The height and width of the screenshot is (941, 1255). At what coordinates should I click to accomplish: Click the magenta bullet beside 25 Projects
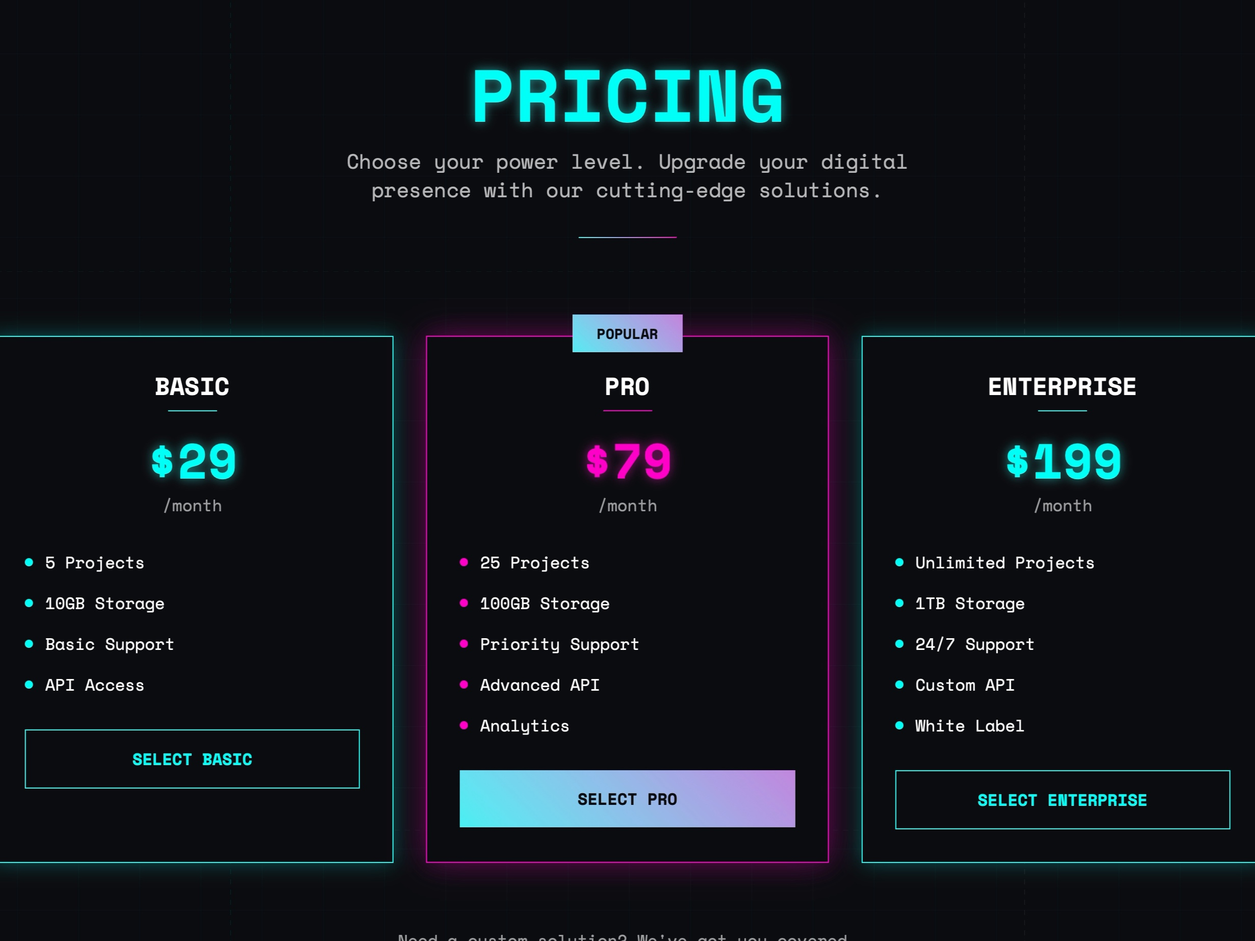[x=464, y=563]
